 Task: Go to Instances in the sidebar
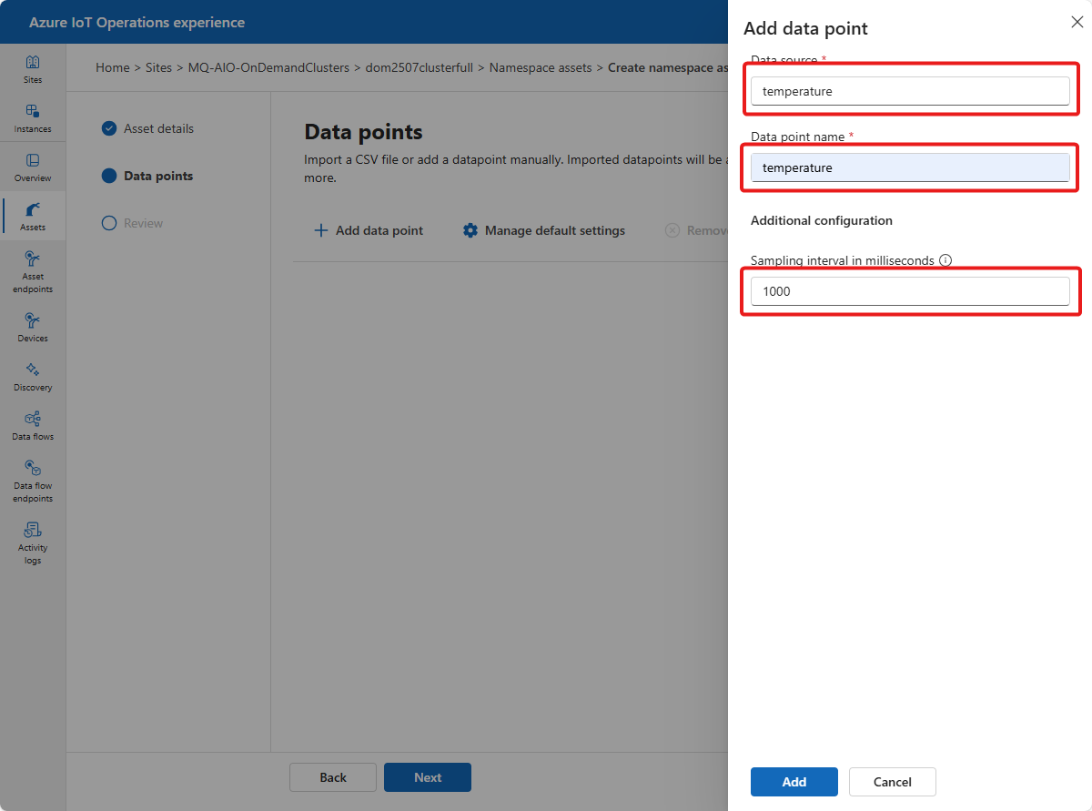coord(33,118)
